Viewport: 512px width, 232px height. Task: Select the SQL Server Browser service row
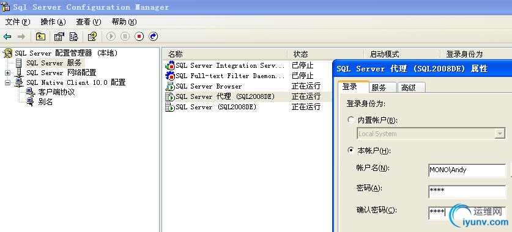tap(209, 86)
